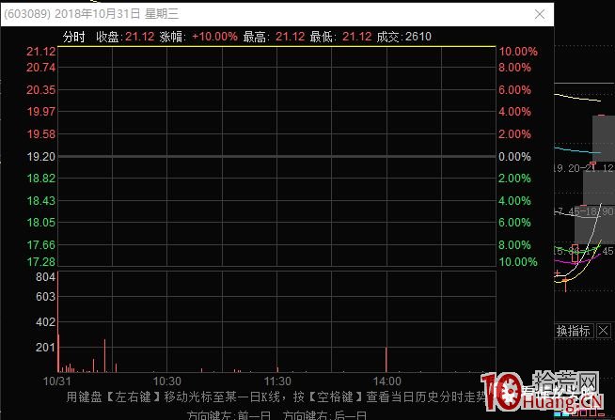
Task: Click the 19.20-21.12 candle range label in the background chart
Action: (x=584, y=168)
